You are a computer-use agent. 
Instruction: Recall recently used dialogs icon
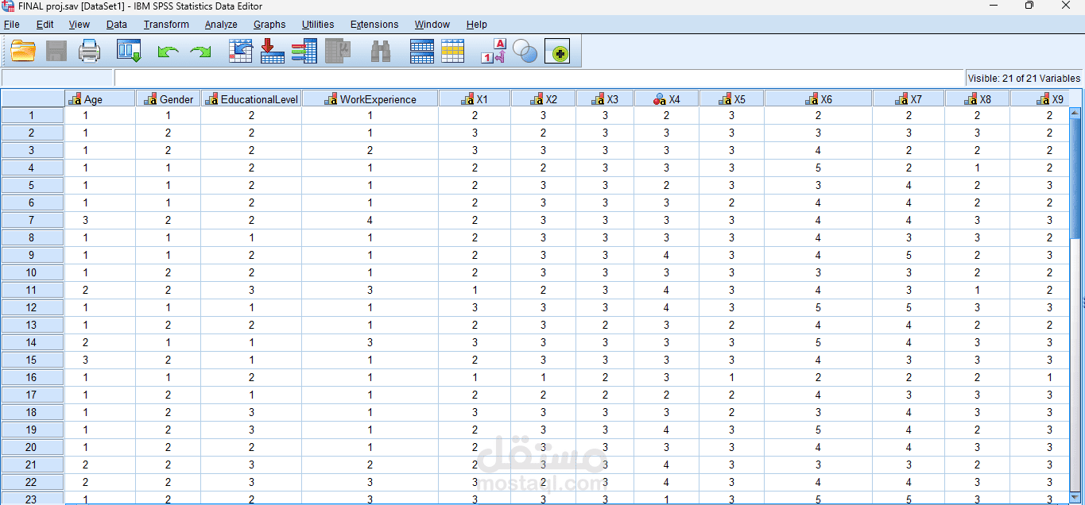(129, 52)
